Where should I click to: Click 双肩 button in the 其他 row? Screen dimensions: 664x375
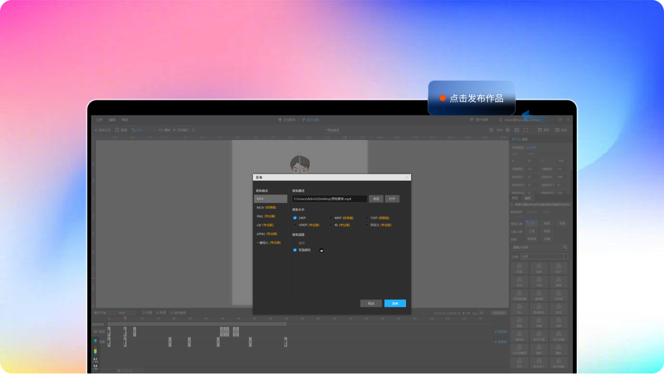(548, 239)
